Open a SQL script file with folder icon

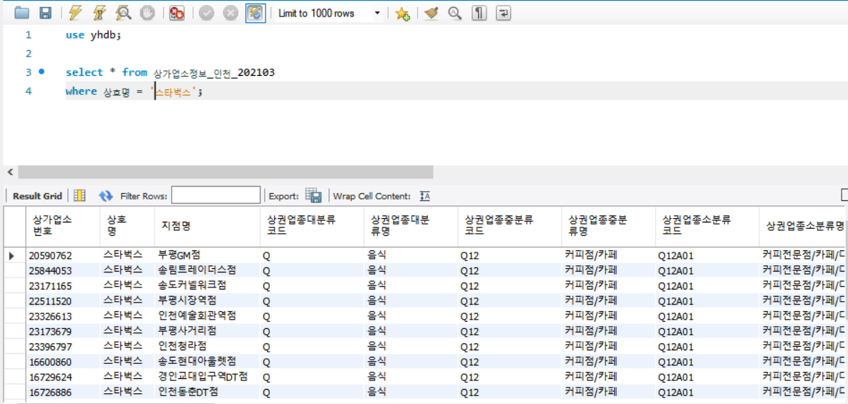pos(21,14)
